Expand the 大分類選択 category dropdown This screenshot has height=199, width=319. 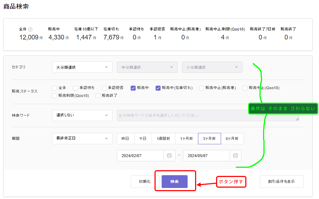click(82, 67)
